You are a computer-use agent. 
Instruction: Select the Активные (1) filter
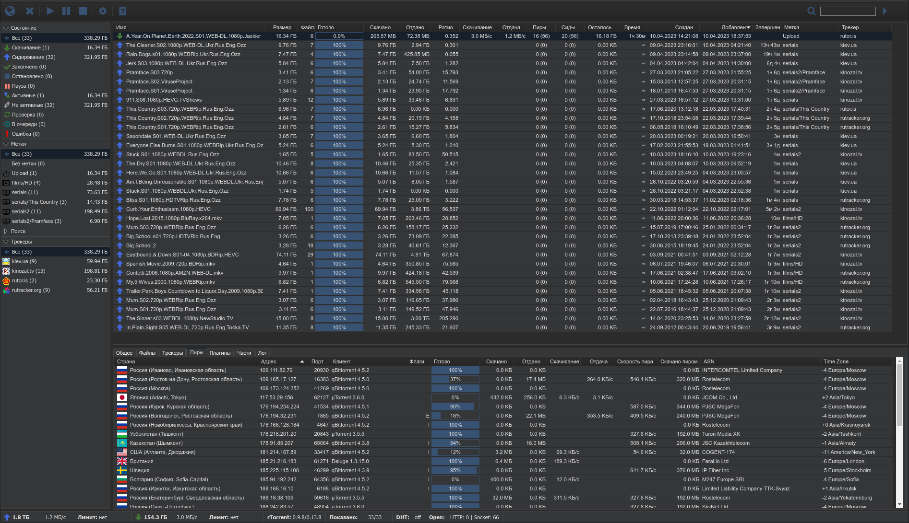(x=55, y=95)
